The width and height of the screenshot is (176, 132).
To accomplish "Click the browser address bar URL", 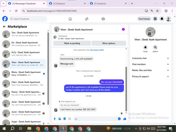I will (52, 11).
